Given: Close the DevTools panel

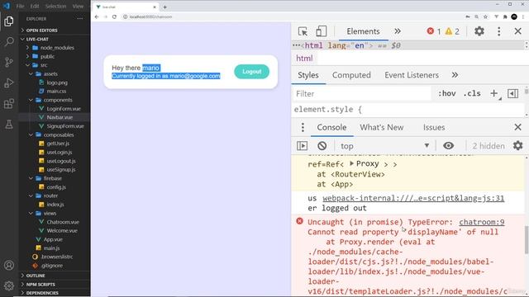Looking at the screenshot, I should point(518,31).
